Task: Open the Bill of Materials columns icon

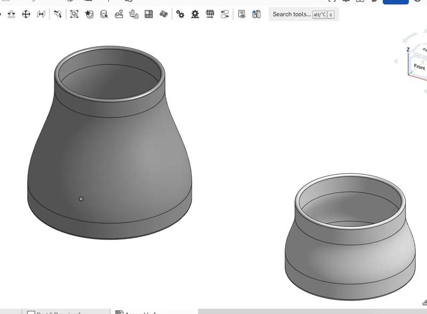Action: pos(257,14)
